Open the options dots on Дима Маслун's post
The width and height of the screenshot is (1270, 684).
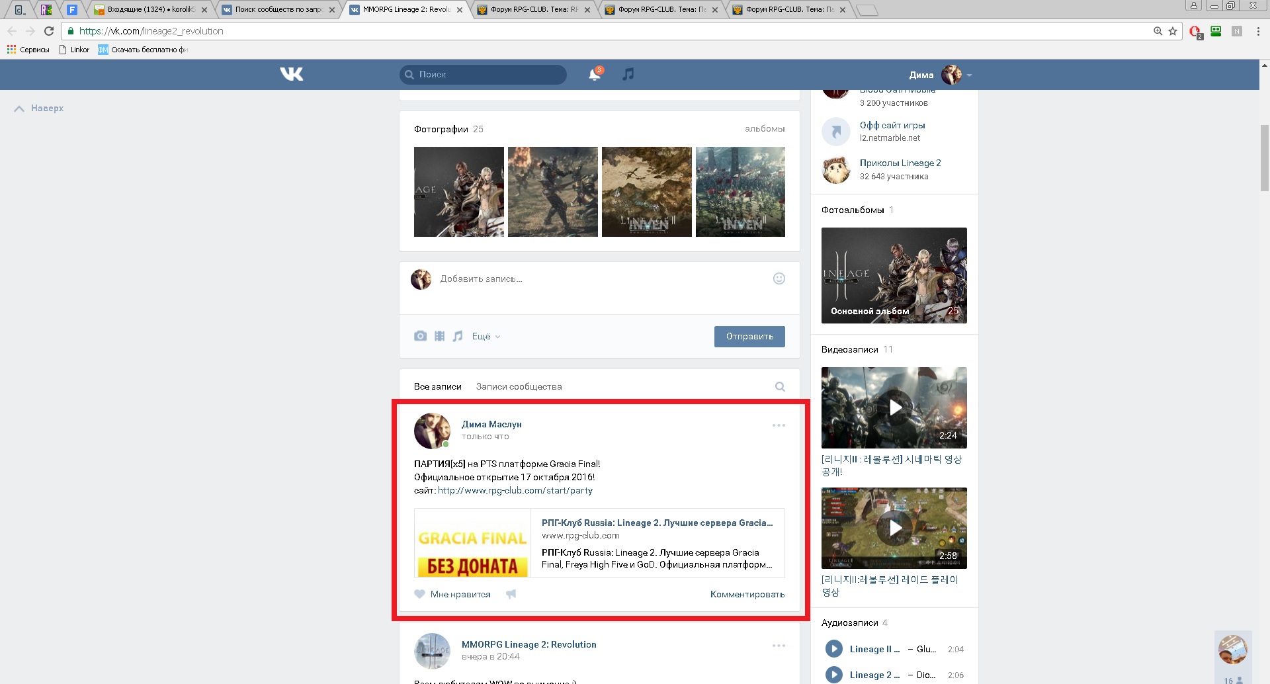[779, 425]
